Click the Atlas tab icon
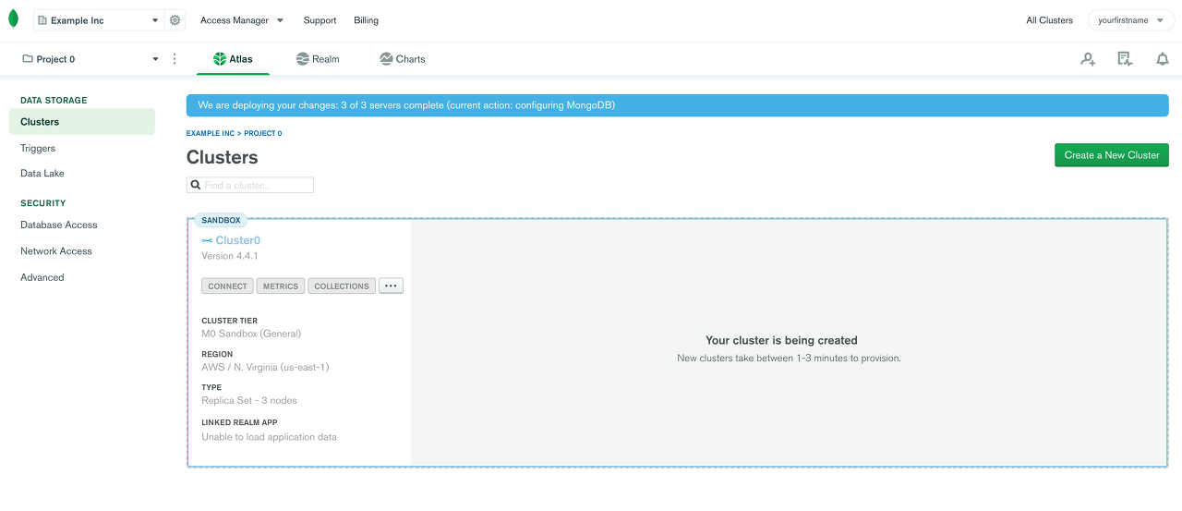This screenshot has width=1182, height=511. click(220, 59)
